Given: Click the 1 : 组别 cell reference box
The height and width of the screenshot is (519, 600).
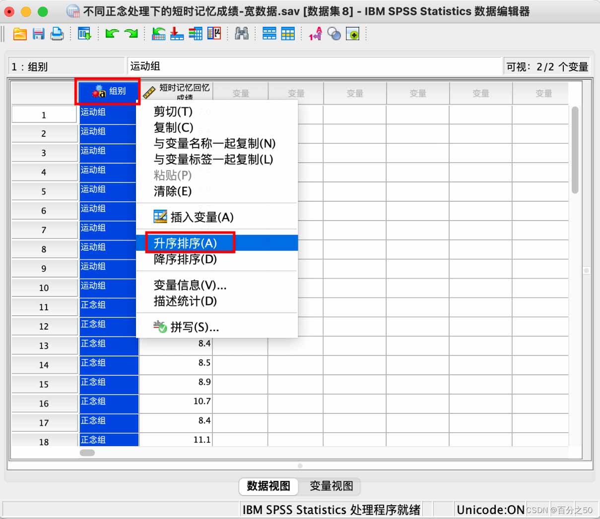Looking at the screenshot, I should pyautogui.click(x=66, y=66).
